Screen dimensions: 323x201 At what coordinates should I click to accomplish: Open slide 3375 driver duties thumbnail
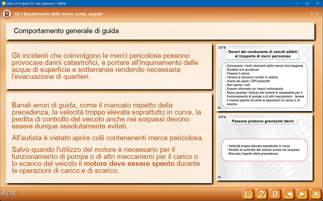click(265, 77)
